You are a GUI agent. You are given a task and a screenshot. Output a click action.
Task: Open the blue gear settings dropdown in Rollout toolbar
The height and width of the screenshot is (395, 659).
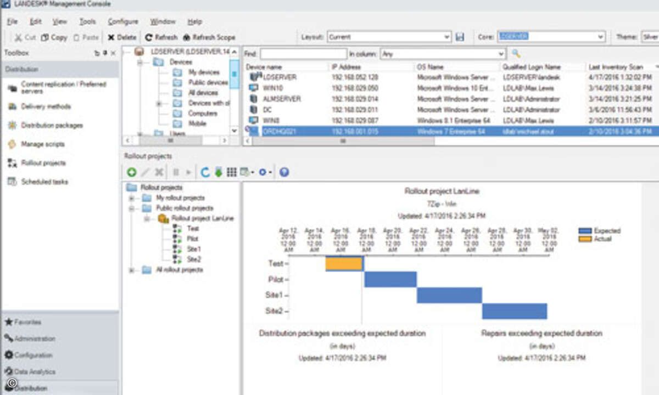coord(265,172)
